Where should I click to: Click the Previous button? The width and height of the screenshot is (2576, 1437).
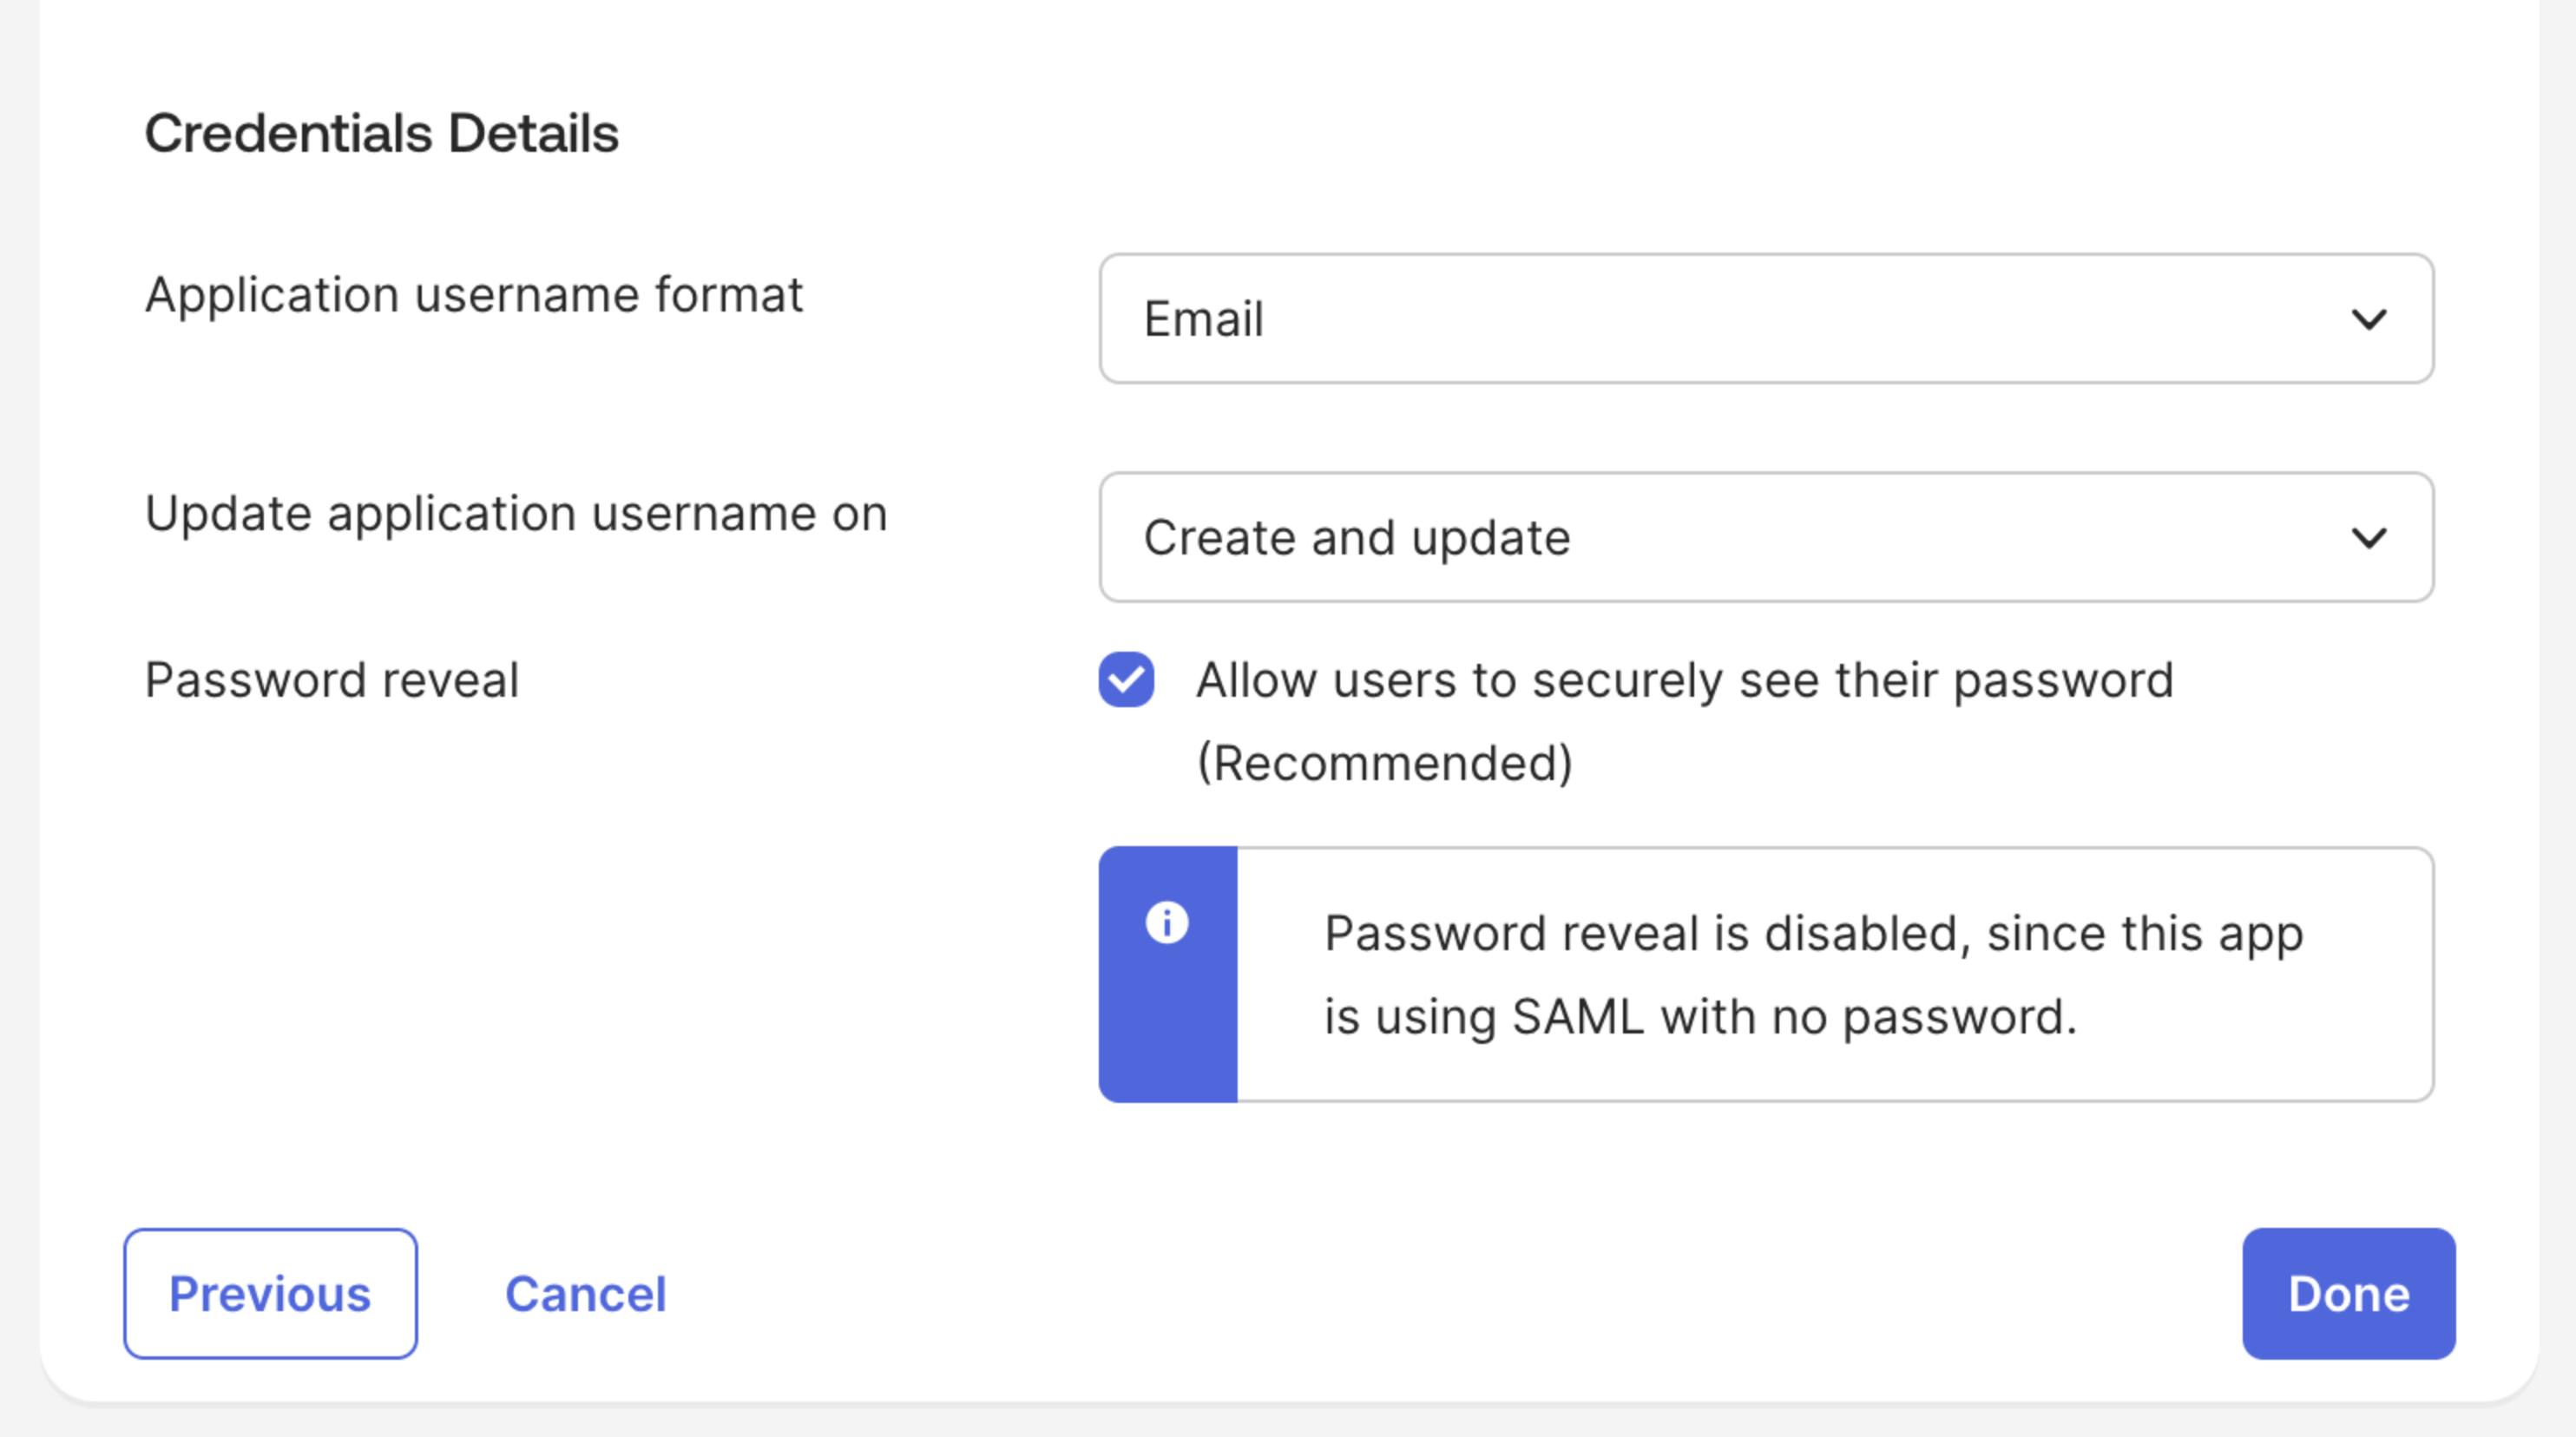tap(270, 1294)
